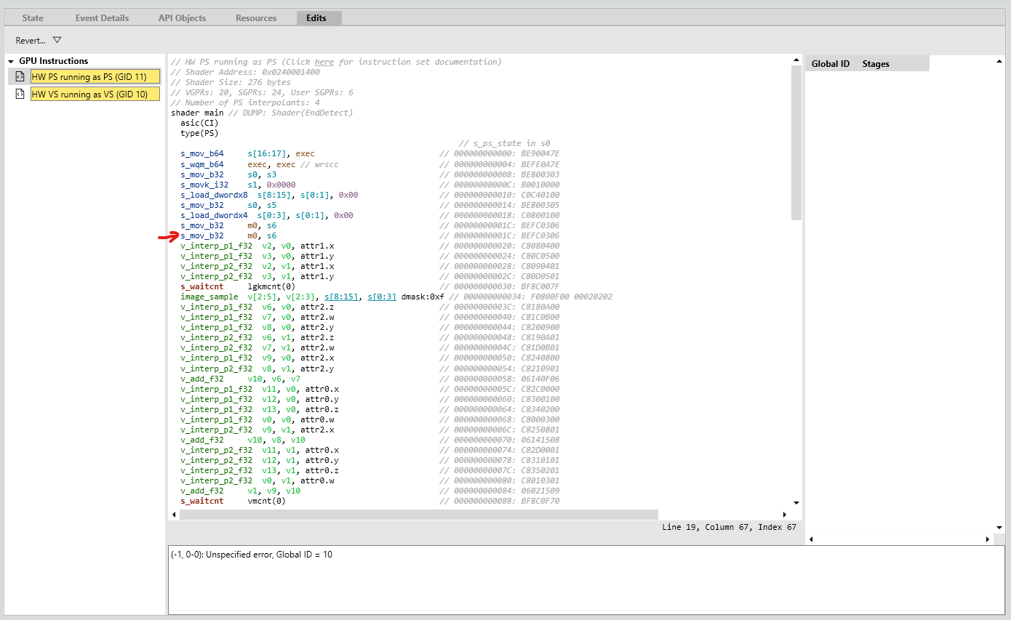Image resolution: width=1011 pixels, height=620 pixels.
Task: Click the 'type(PS)' code line
Action: [199, 133]
